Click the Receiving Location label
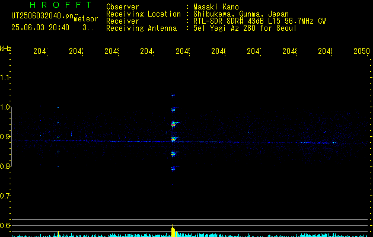This screenshot has width=373, height=237. (144, 14)
